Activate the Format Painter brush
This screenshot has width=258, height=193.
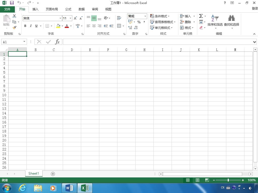click(14, 27)
